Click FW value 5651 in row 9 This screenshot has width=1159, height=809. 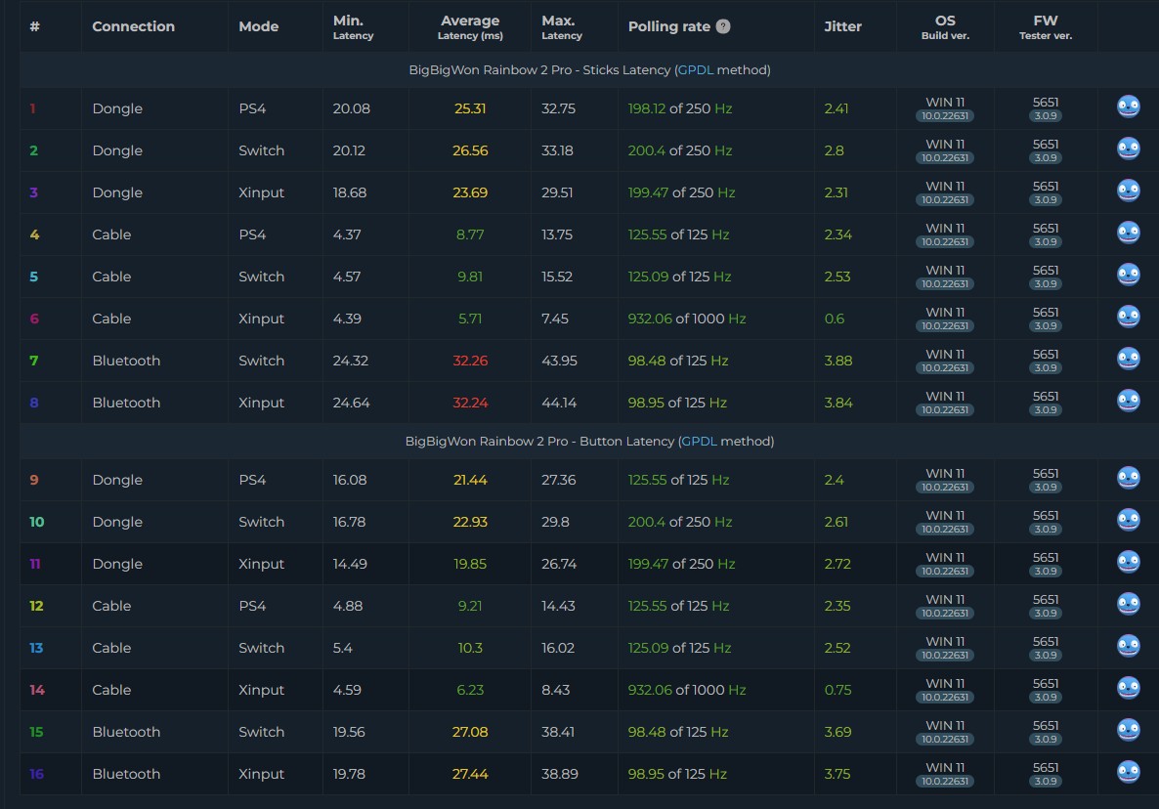(x=1046, y=474)
